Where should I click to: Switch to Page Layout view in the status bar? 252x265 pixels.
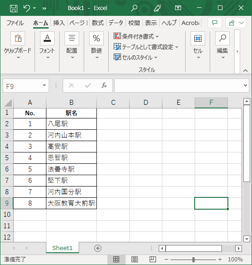(x=135, y=259)
